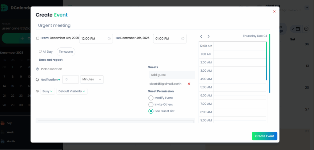This screenshot has width=314, height=150.
Task: Select the Modify Event guest permission
Action: (x=151, y=98)
